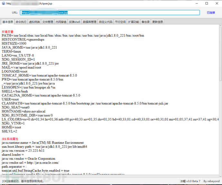Click the horizontal scrollbar thumb at bottom
Screen dimensions: 222x185
(x=13, y=176)
